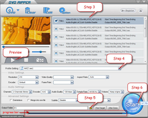
Task: Enable Merge into one file checkbox
Action: tap(28, 100)
